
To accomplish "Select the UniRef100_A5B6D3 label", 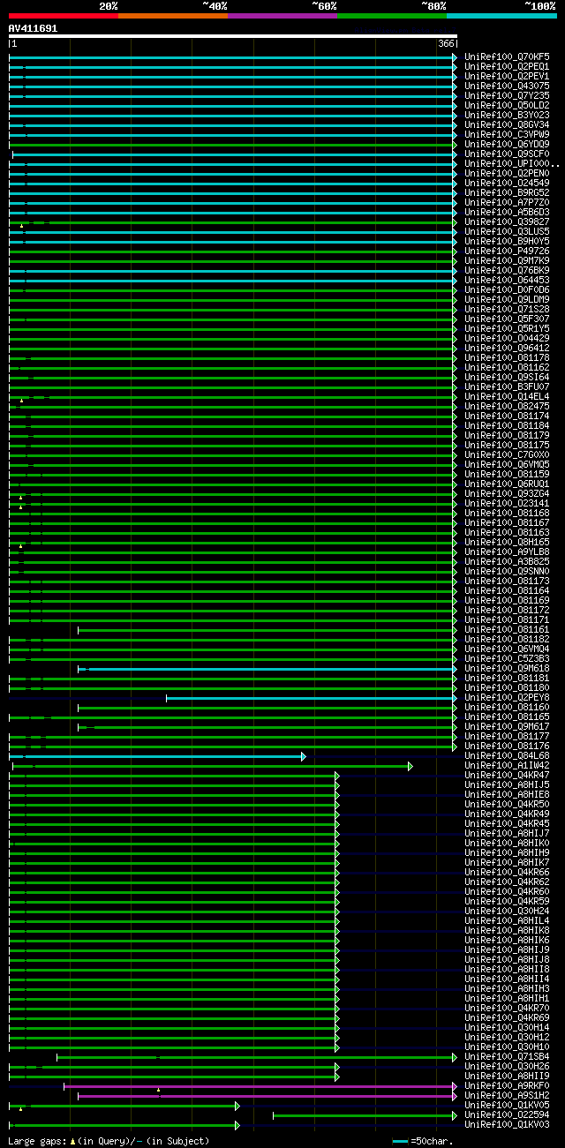I will click(507, 212).
